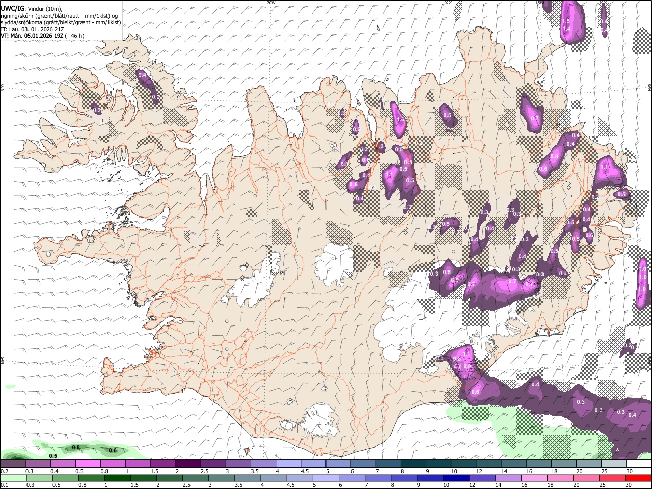This screenshot has height=489, width=652.
Task: Select the darkest purple 2 snow swatch
Action: point(188,464)
